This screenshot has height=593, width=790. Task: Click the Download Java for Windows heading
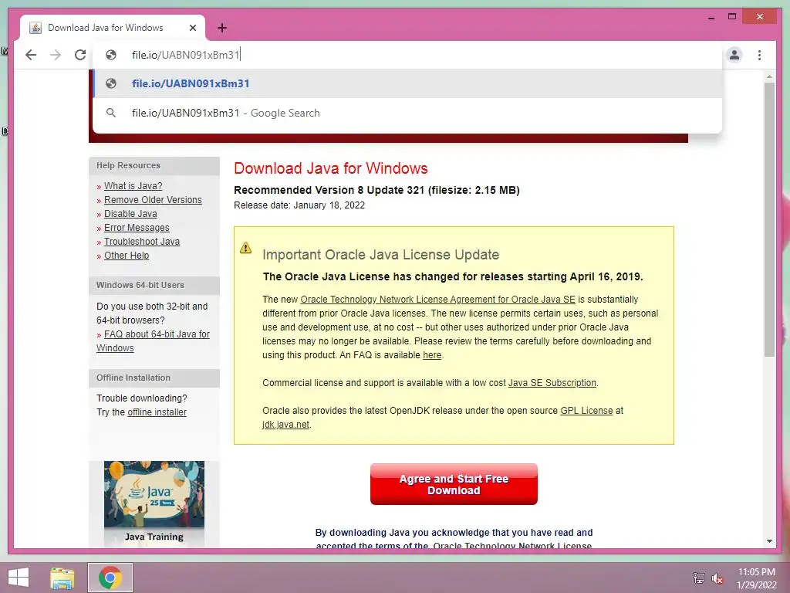[x=330, y=168]
